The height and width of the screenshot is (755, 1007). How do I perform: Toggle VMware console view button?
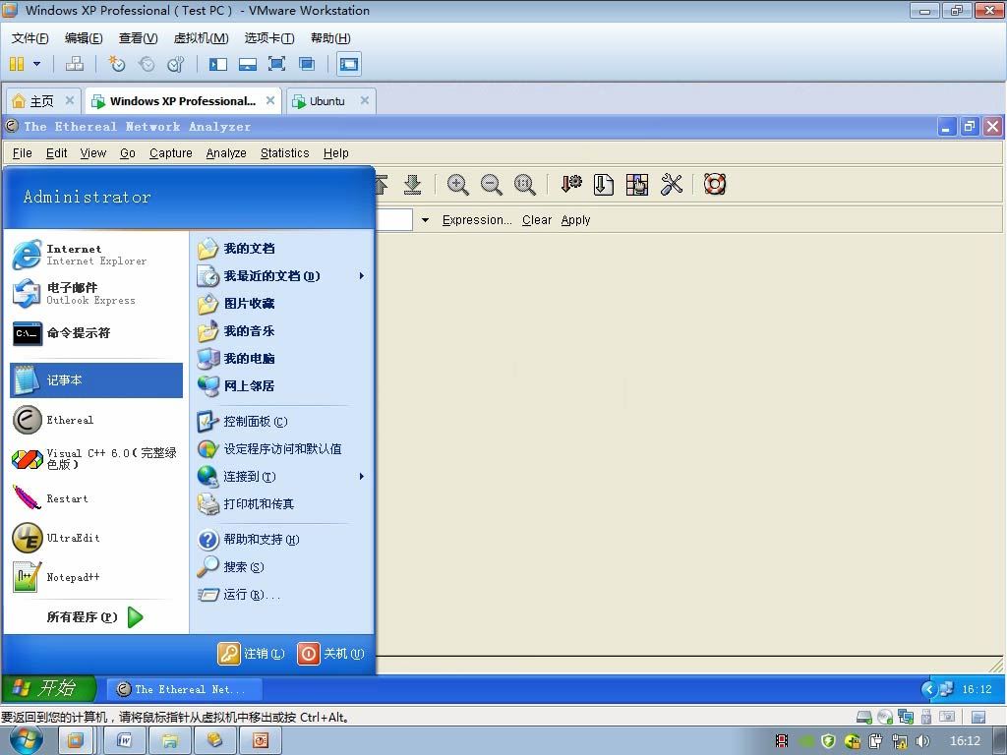click(349, 64)
